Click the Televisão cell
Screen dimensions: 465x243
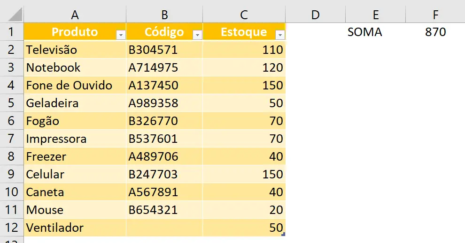coord(75,50)
